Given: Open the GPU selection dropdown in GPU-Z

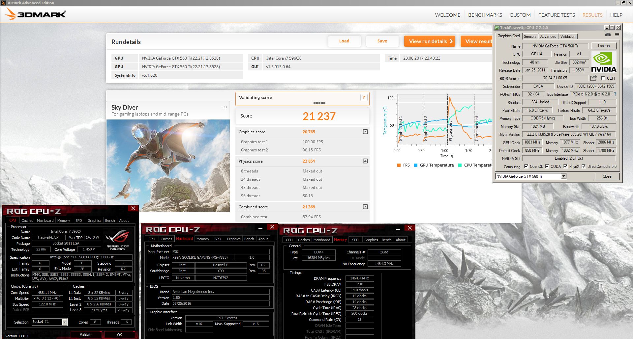Looking at the screenshot, I should [x=563, y=176].
